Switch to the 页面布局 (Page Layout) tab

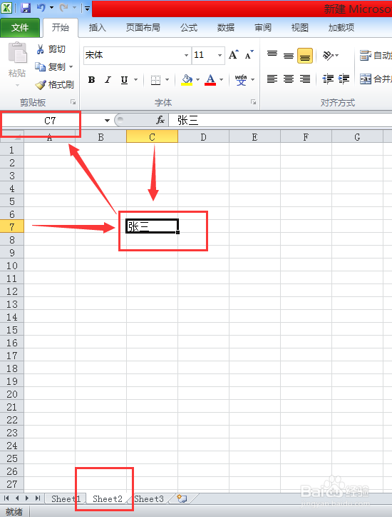[143, 28]
